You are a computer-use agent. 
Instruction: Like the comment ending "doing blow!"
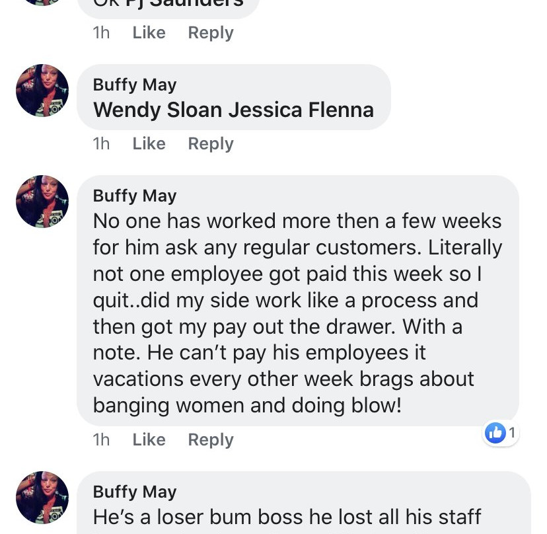click(x=149, y=439)
